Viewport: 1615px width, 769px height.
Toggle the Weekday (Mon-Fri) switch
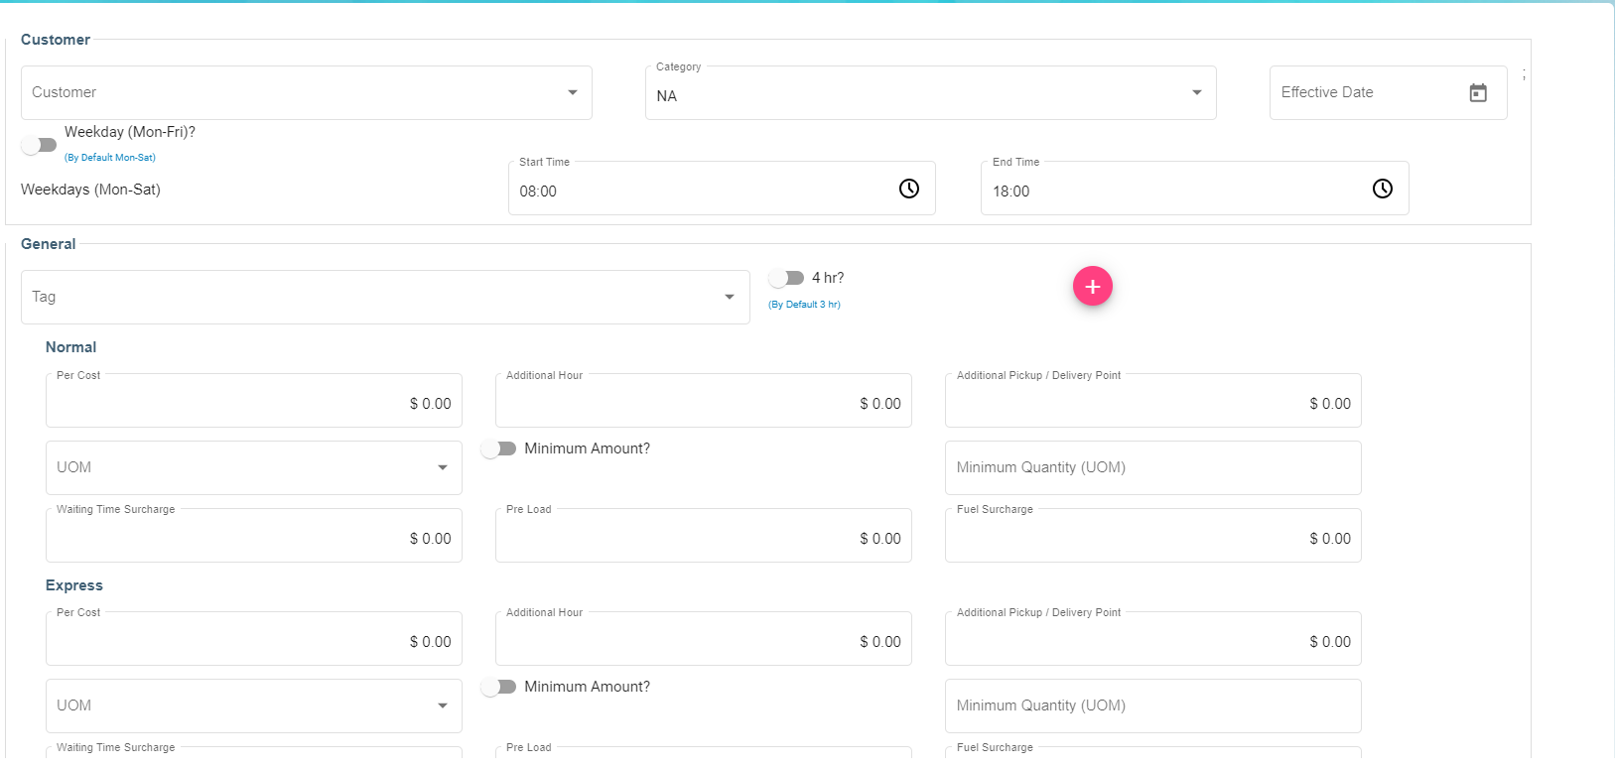click(40, 145)
